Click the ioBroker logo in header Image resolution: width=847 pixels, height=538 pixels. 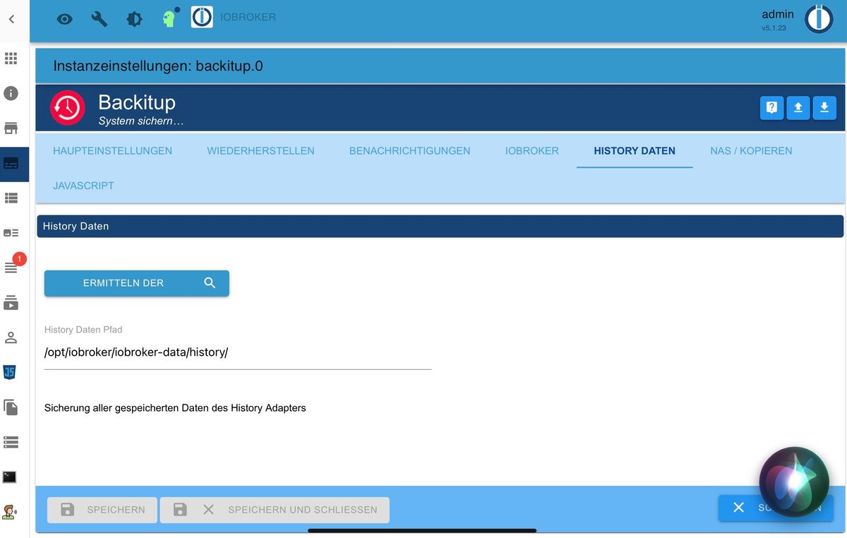202,17
